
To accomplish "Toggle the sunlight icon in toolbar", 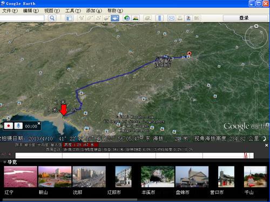I will (136, 18).
